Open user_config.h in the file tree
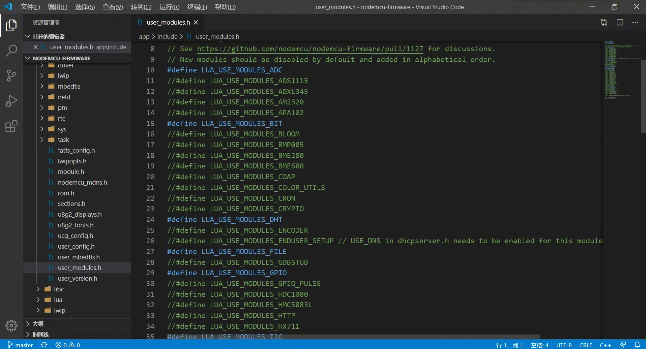646x349 pixels. (x=76, y=246)
